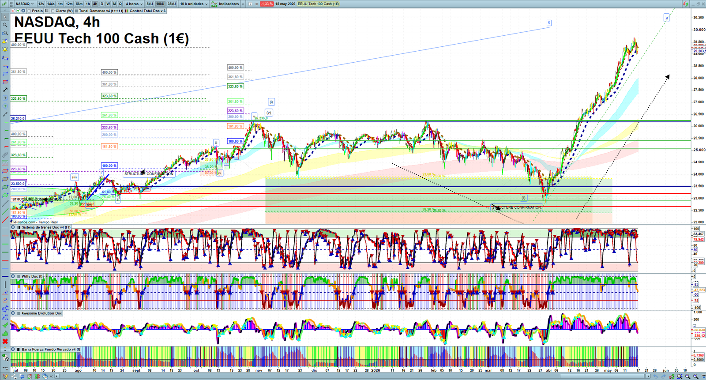Close the Willy Doc panel
This screenshot has height=380, width=706.
point(13,276)
